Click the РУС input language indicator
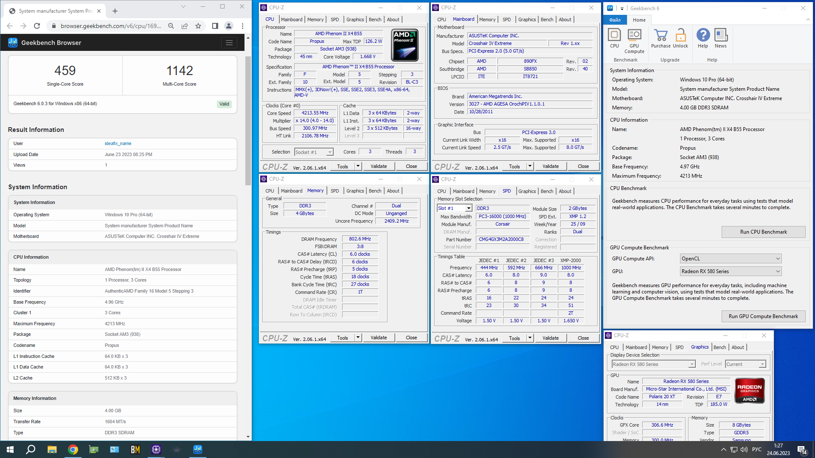The width and height of the screenshot is (815, 458). (x=756, y=450)
